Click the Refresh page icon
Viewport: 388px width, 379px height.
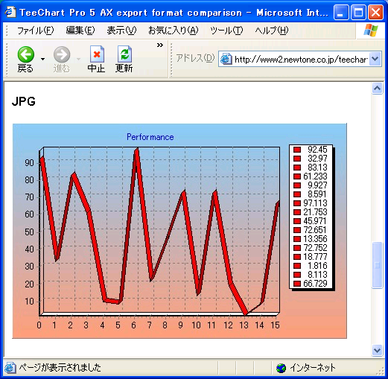tap(124, 54)
